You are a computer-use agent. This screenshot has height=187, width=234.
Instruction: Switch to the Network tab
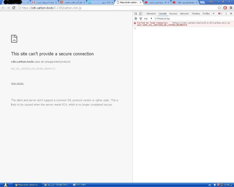click(184, 14)
